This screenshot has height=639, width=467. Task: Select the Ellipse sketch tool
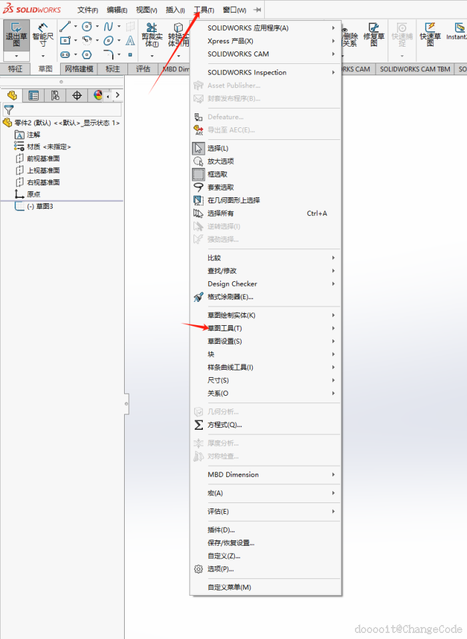click(109, 41)
